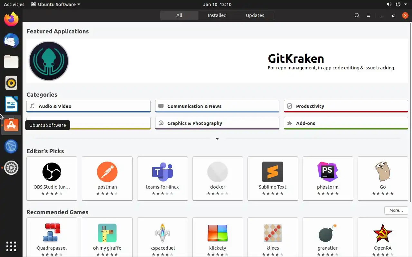Open the klickety game tile
Screen dimensions: 412x257
coord(218,237)
